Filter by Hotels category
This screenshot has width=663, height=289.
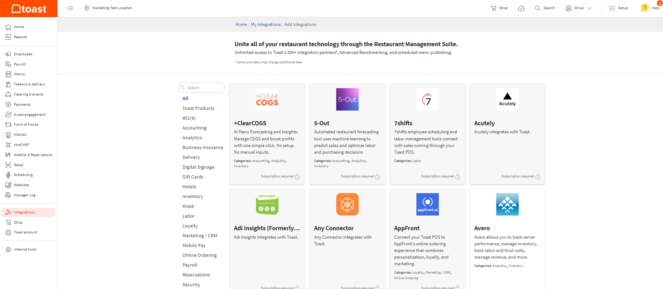pos(189,187)
